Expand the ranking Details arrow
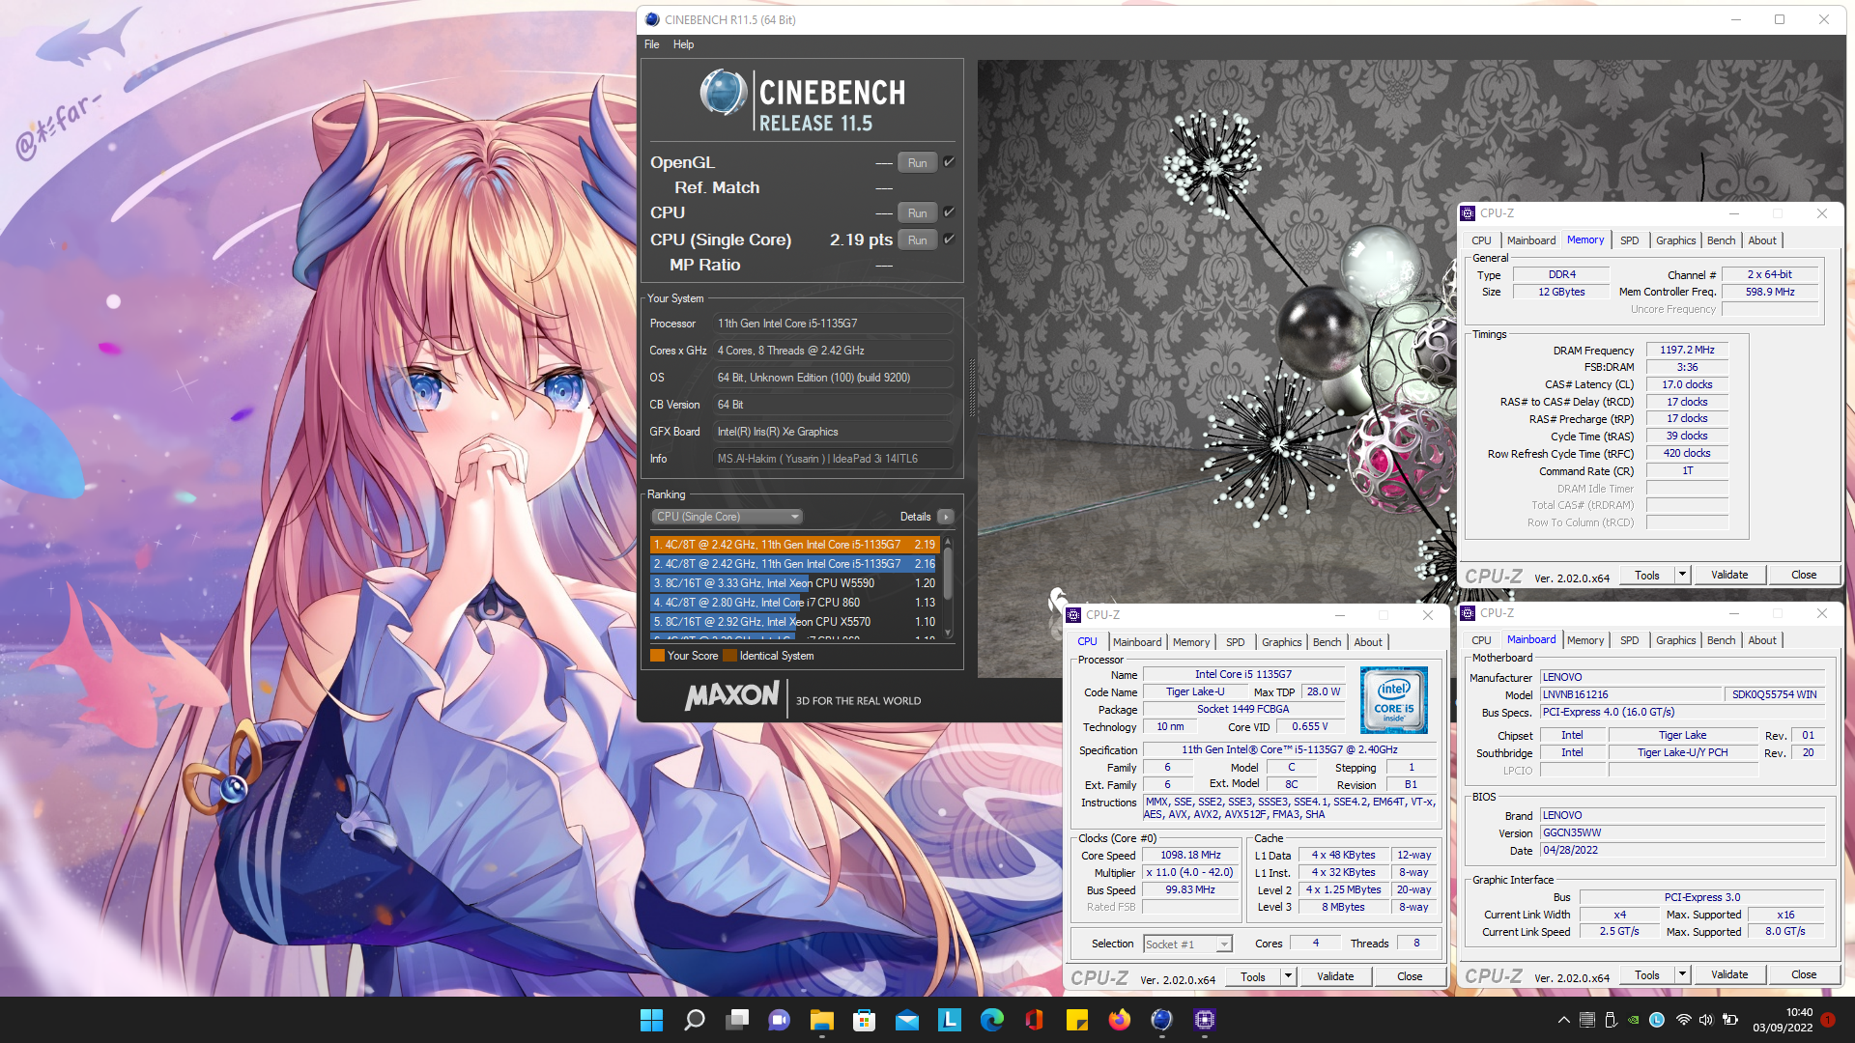 coord(946,517)
